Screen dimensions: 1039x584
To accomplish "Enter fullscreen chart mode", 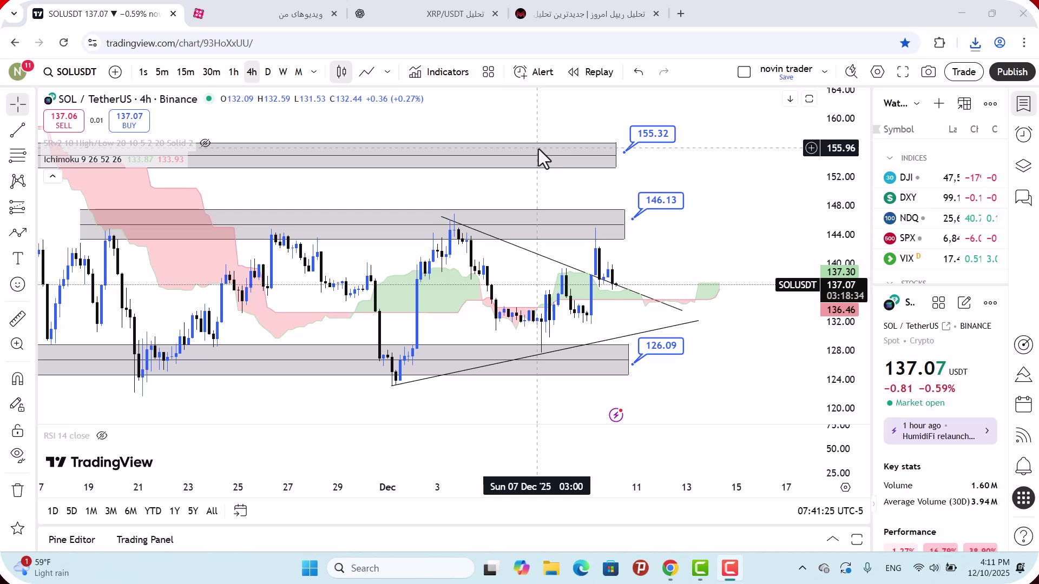I will [903, 72].
